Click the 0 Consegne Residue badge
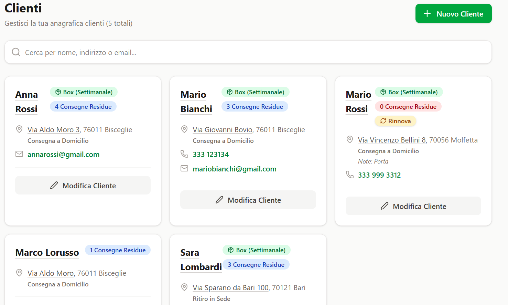 point(408,107)
